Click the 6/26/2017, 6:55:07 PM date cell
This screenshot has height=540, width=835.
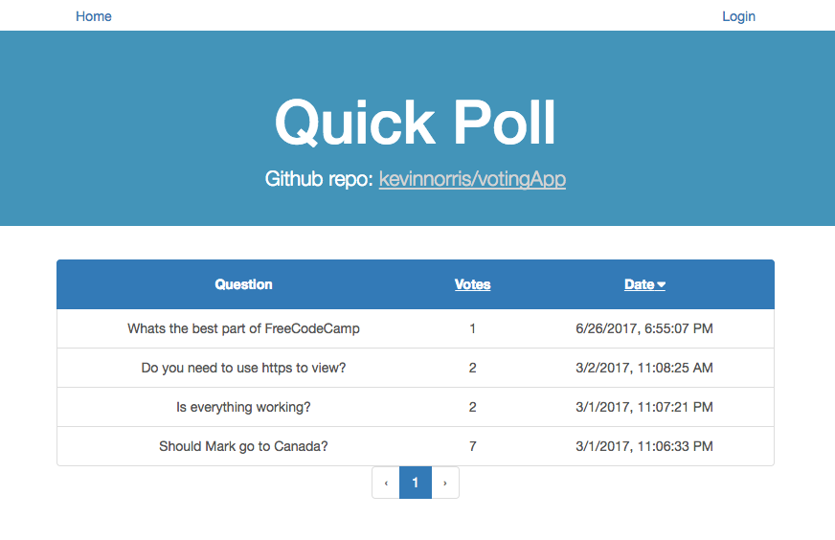click(644, 328)
